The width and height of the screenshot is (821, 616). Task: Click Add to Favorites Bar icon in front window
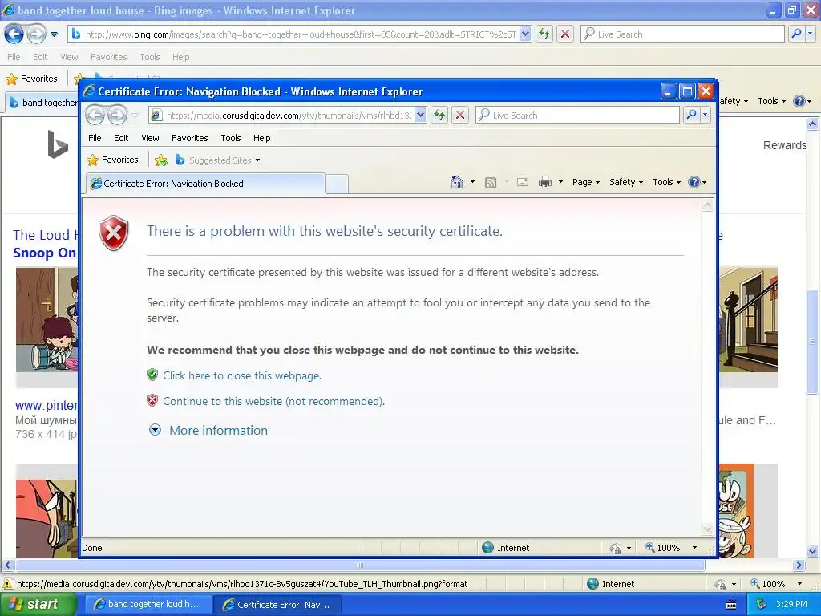pos(161,160)
